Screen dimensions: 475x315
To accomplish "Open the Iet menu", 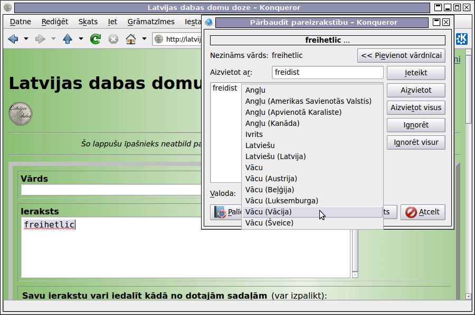I will [112, 22].
